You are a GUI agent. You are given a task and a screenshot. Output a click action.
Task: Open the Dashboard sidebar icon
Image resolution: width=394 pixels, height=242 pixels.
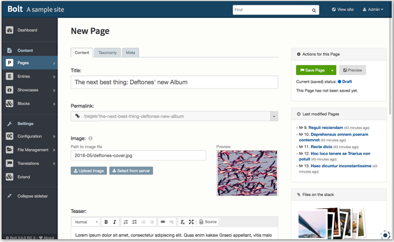(10, 30)
